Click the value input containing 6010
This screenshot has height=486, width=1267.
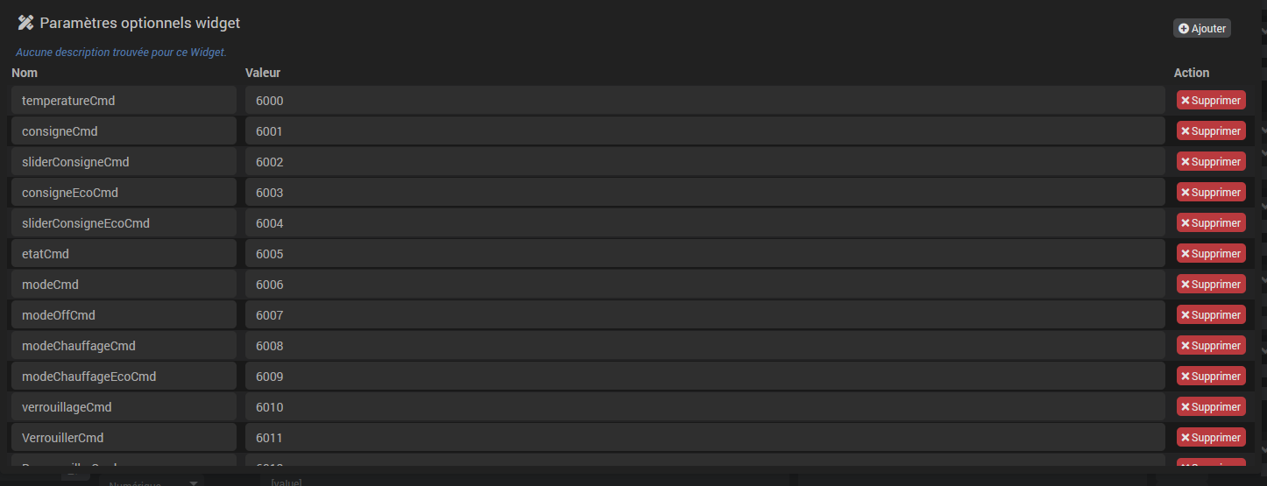[x=704, y=407]
